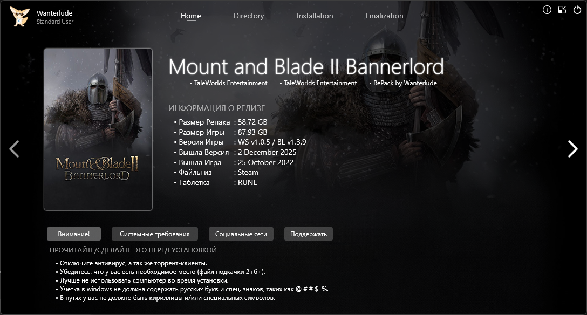Screen dimensions: 587x315
Task: Click the info circle icon
Action: click(547, 10)
